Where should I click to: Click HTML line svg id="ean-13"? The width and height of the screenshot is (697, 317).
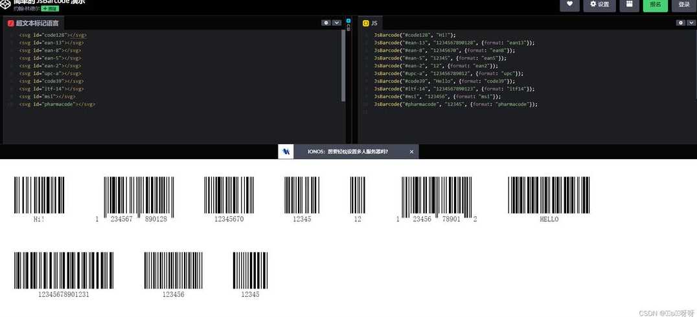pyautogui.click(x=51, y=43)
